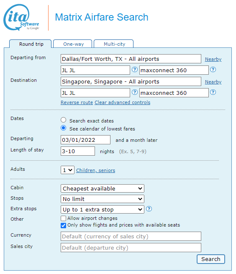The height and width of the screenshot is (274, 236).
Task: Open help icon beside destination JL JL field
Action: (x=135, y=92)
